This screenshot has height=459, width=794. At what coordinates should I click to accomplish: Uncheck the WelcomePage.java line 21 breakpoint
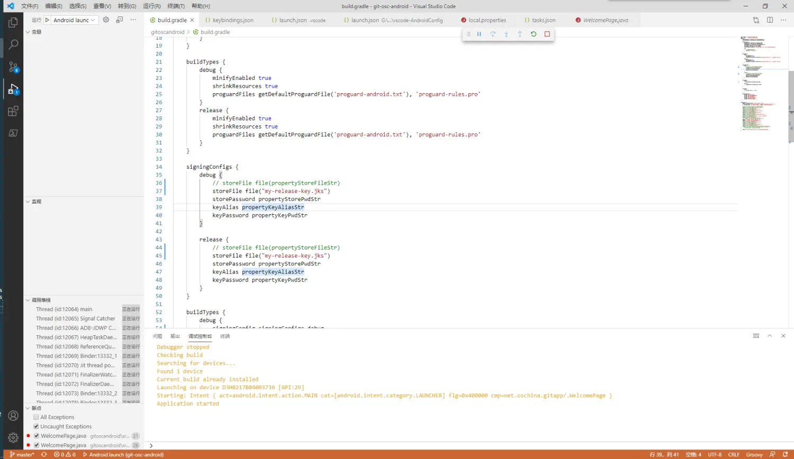click(x=36, y=436)
